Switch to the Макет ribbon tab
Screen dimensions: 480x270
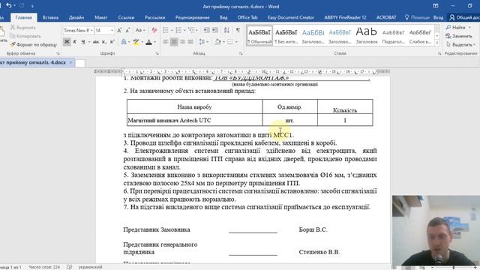[101, 17]
